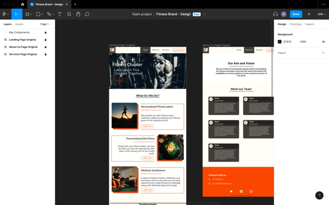Click the workout assistance image on canvas
329x205 pixels.
click(124, 179)
